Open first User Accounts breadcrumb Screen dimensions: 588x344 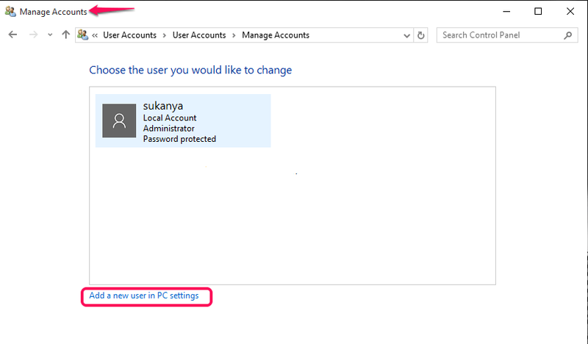[x=130, y=35]
